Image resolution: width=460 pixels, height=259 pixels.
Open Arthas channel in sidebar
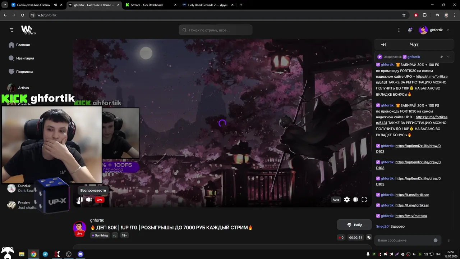point(19,88)
